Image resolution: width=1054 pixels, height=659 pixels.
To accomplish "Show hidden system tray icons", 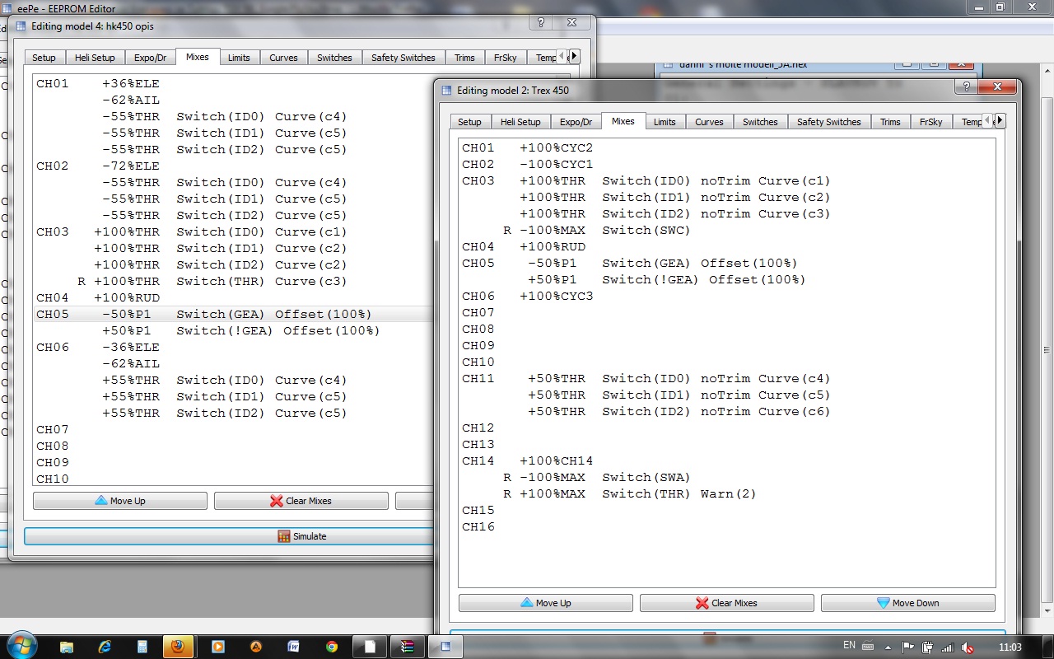I will pyautogui.click(x=889, y=647).
